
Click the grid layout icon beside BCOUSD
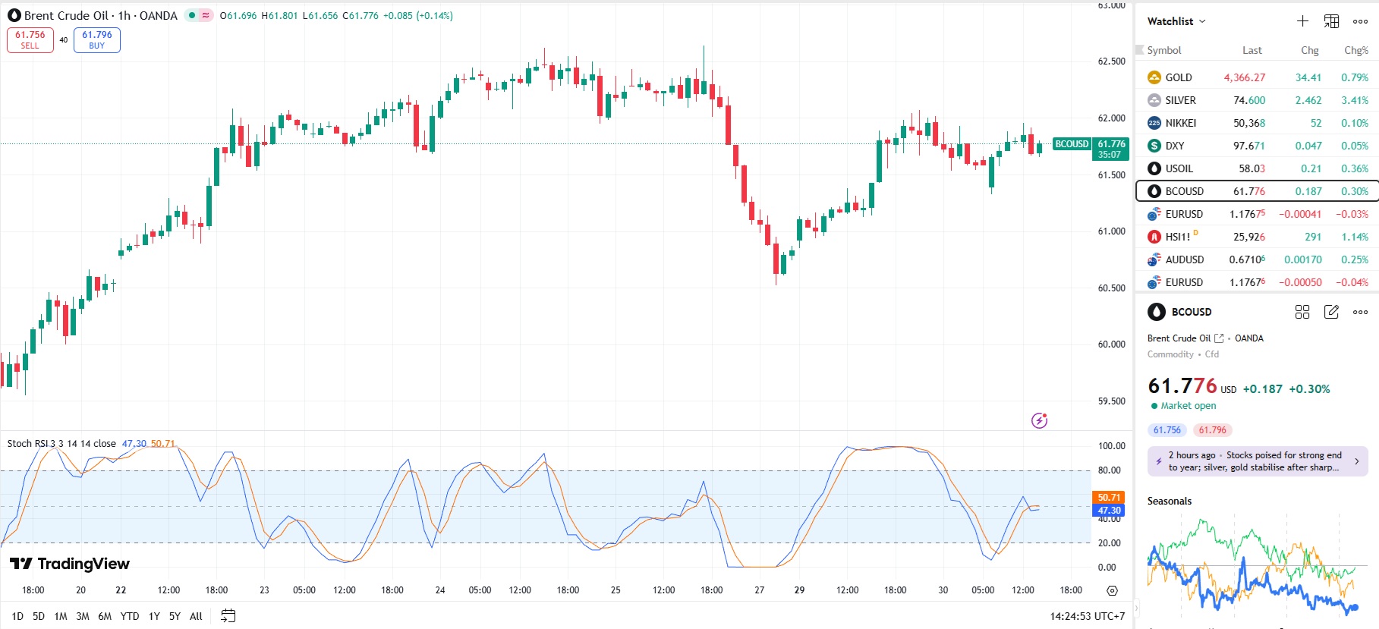1302,312
